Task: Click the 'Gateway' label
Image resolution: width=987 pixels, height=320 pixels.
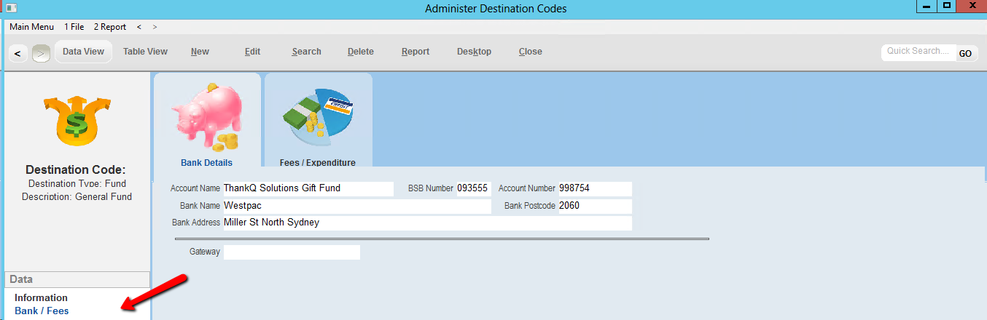Action: click(x=204, y=252)
